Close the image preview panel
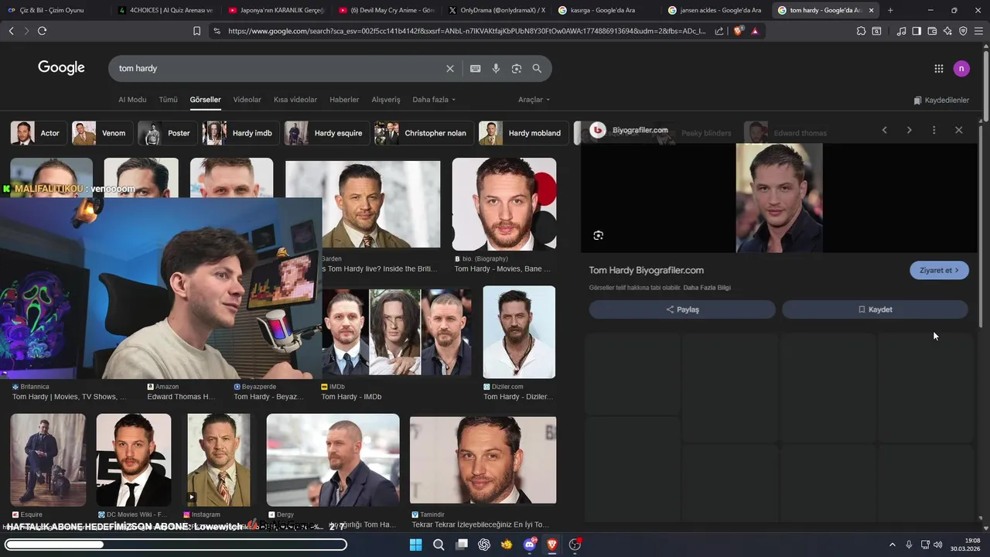 point(958,130)
